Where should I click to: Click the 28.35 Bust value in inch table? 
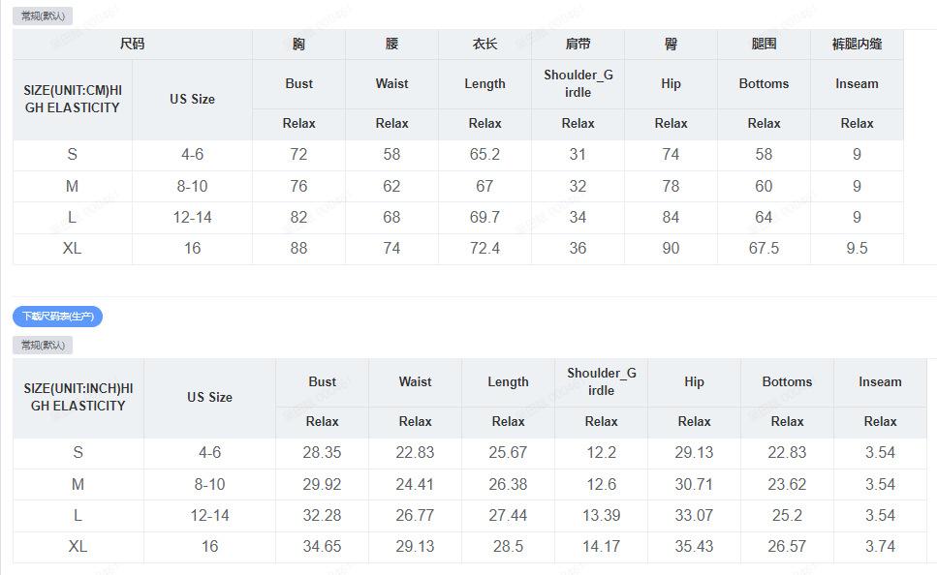pyautogui.click(x=322, y=453)
